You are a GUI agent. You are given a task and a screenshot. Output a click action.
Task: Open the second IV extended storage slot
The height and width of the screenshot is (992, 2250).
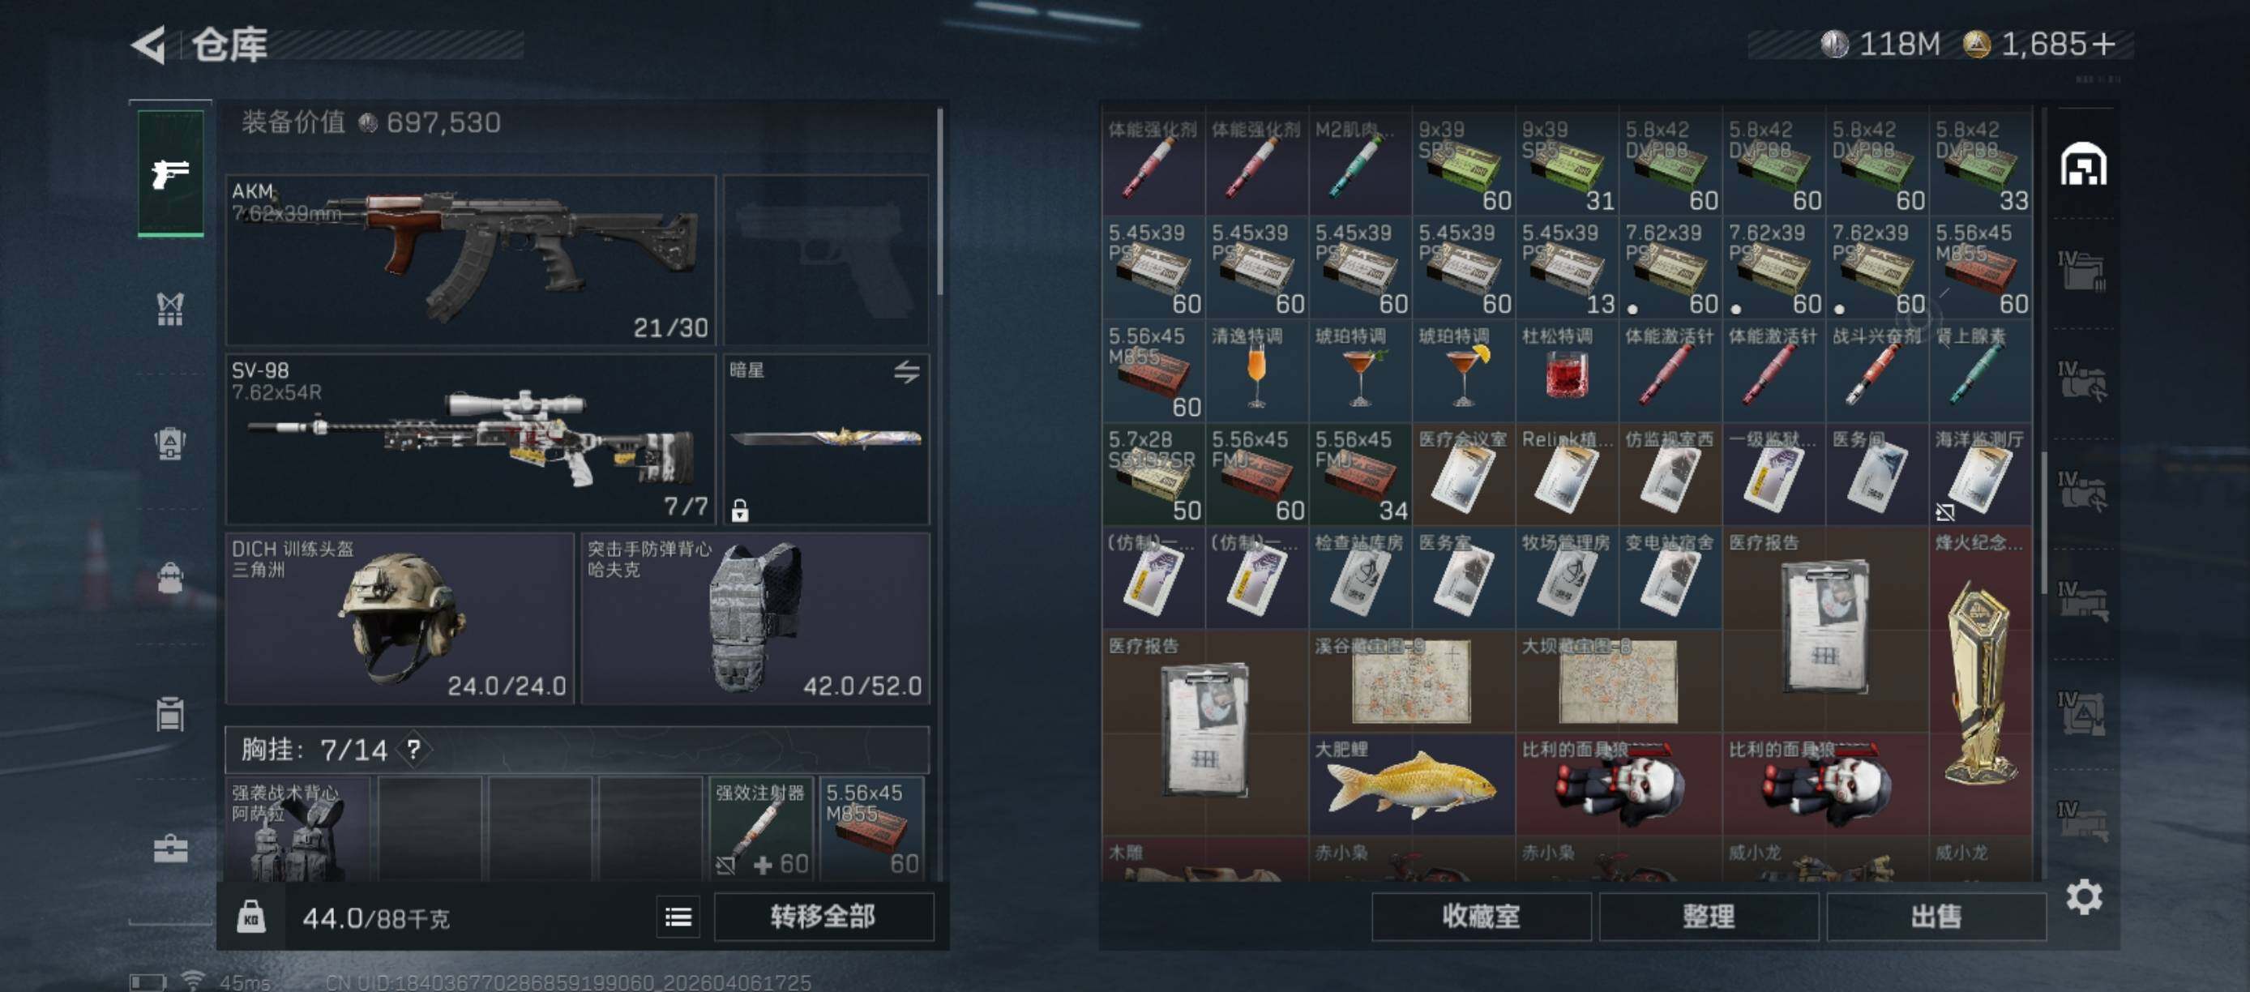[2083, 381]
